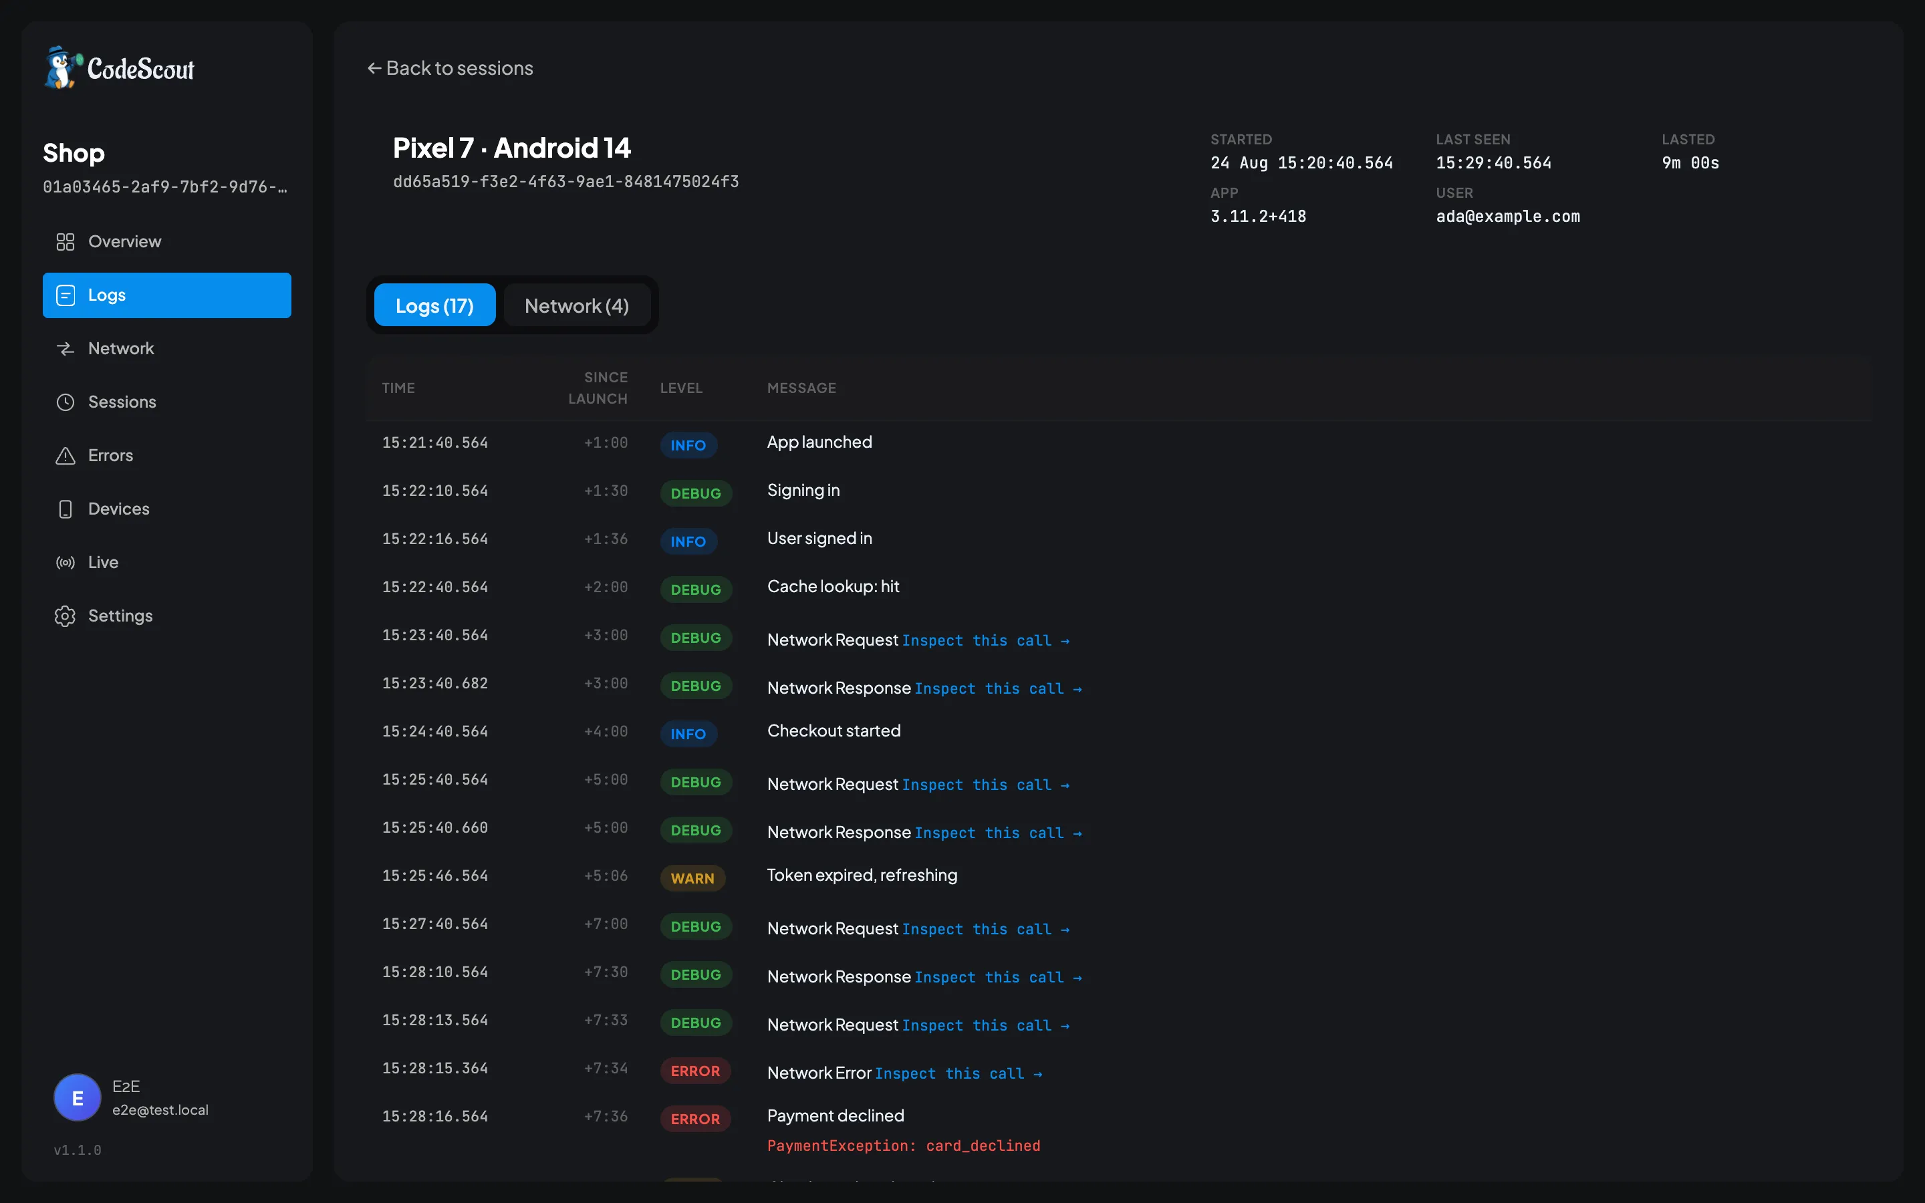Click the Overview grid icon

click(x=66, y=242)
